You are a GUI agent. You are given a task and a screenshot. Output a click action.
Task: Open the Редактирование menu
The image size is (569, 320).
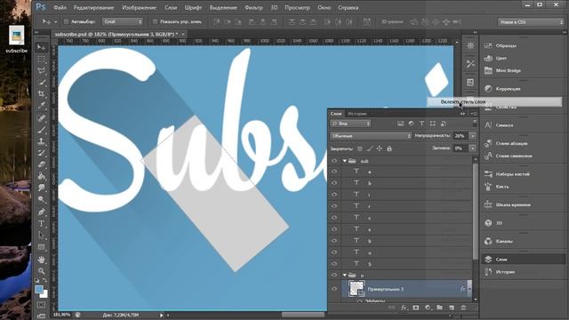point(93,7)
